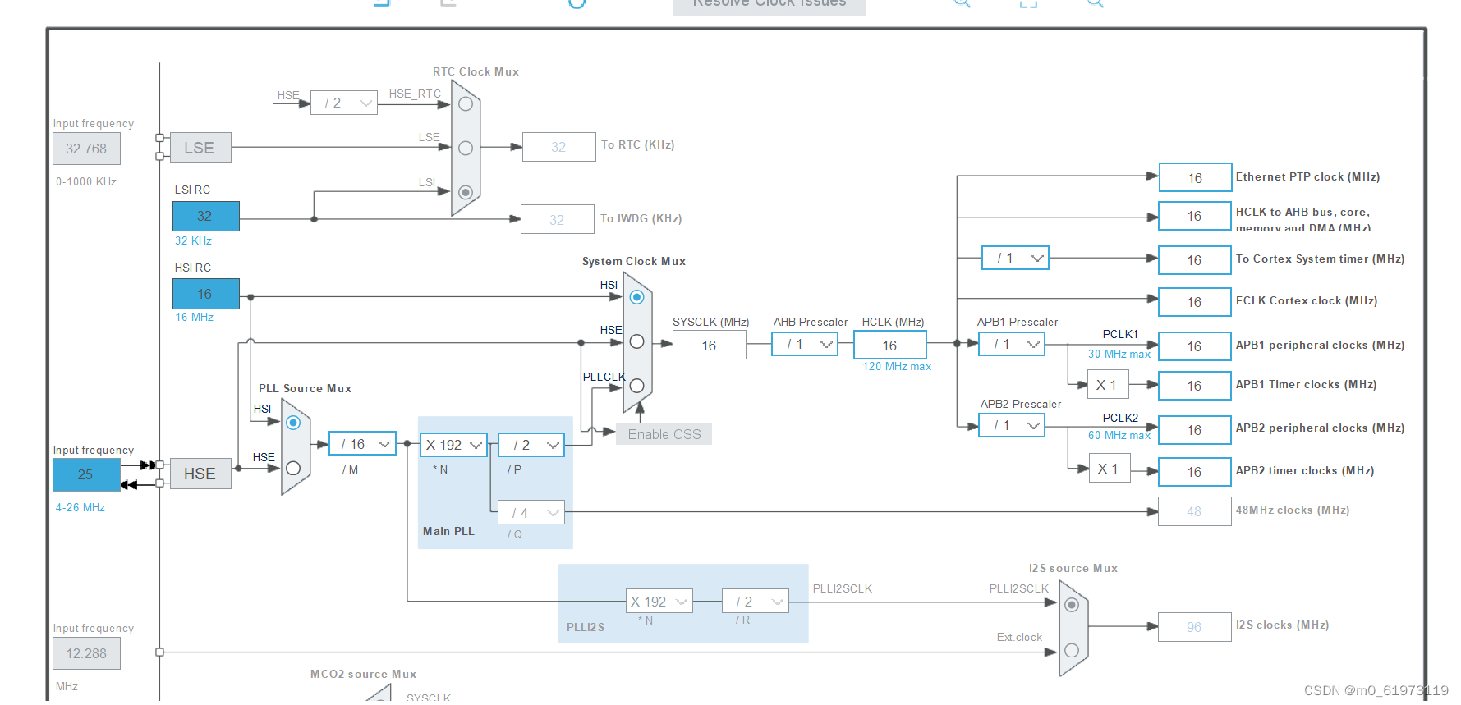1461x705 pixels.
Task: Select Ext.clock in I2S source Mux
Action: pyautogui.click(x=1072, y=650)
